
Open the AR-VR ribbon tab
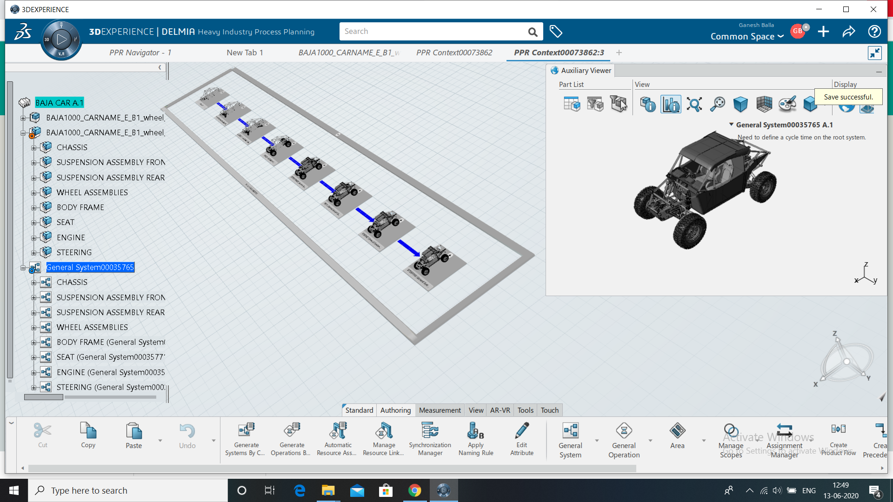coord(500,410)
